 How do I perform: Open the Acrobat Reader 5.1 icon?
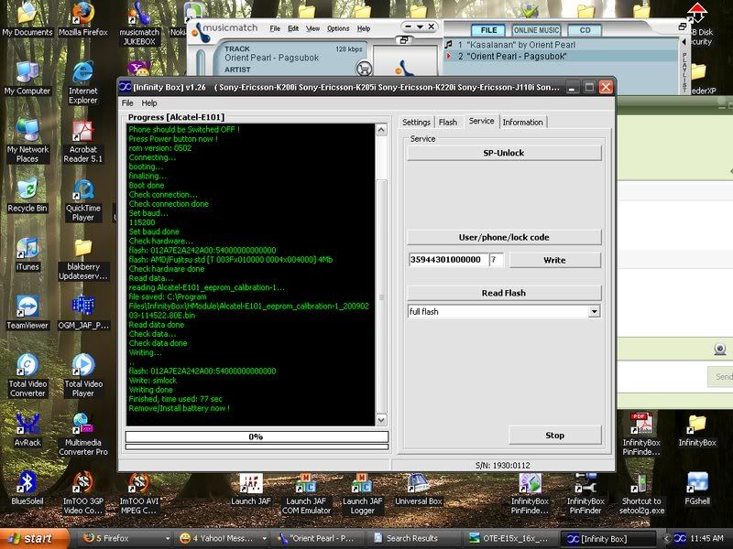[82, 132]
